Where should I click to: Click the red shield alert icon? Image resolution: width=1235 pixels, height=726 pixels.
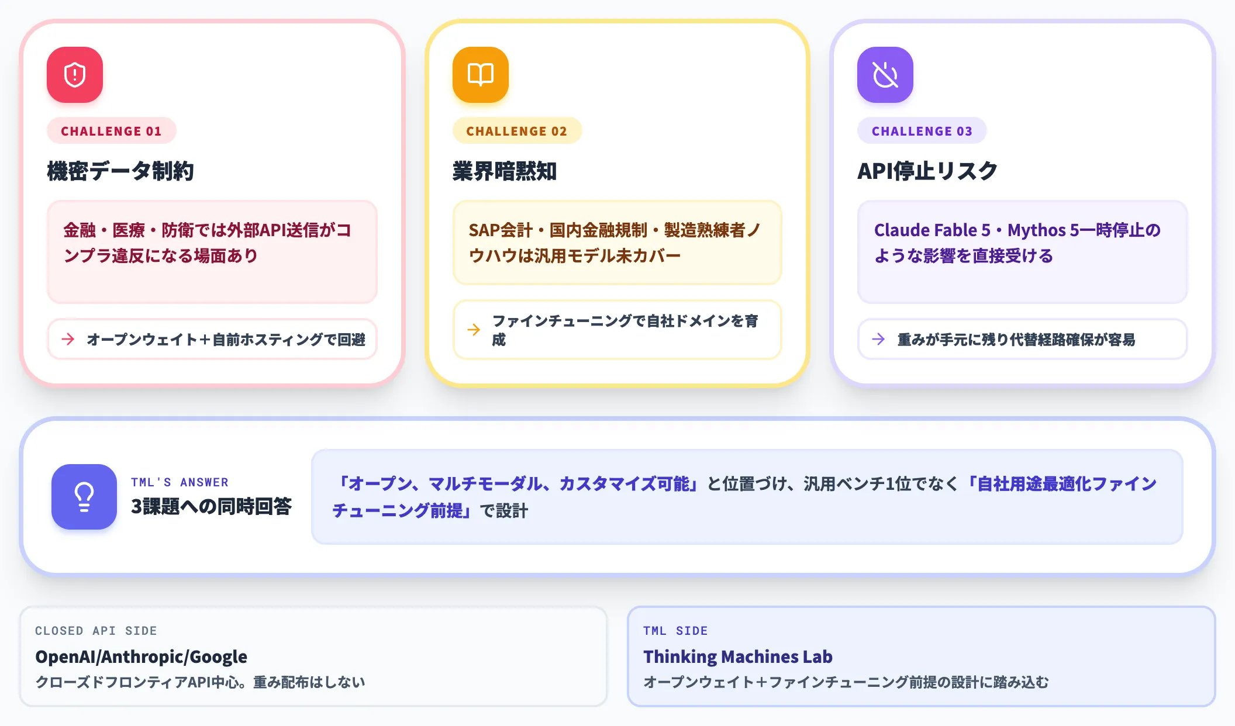point(75,75)
